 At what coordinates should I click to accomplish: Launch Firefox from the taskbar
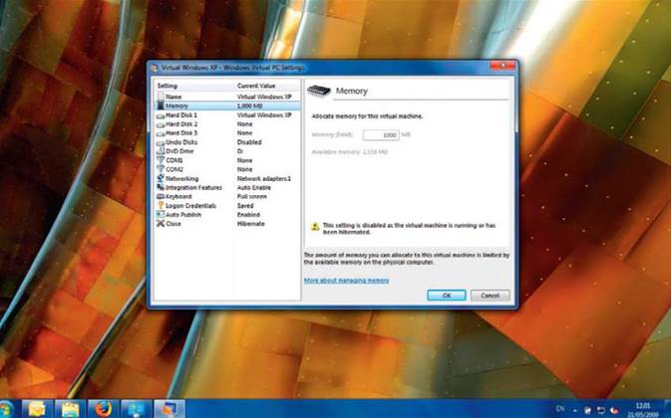click(102, 408)
